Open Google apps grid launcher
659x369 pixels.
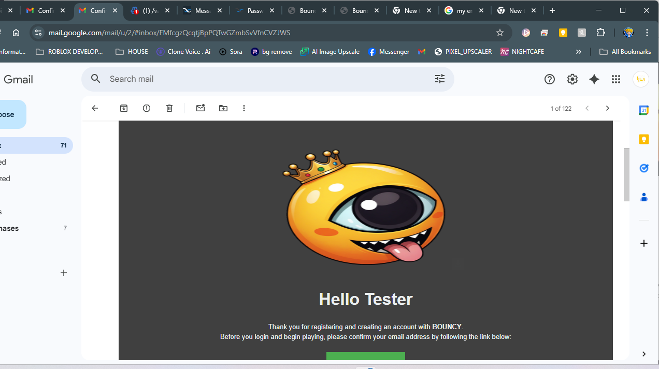pos(615,79)
